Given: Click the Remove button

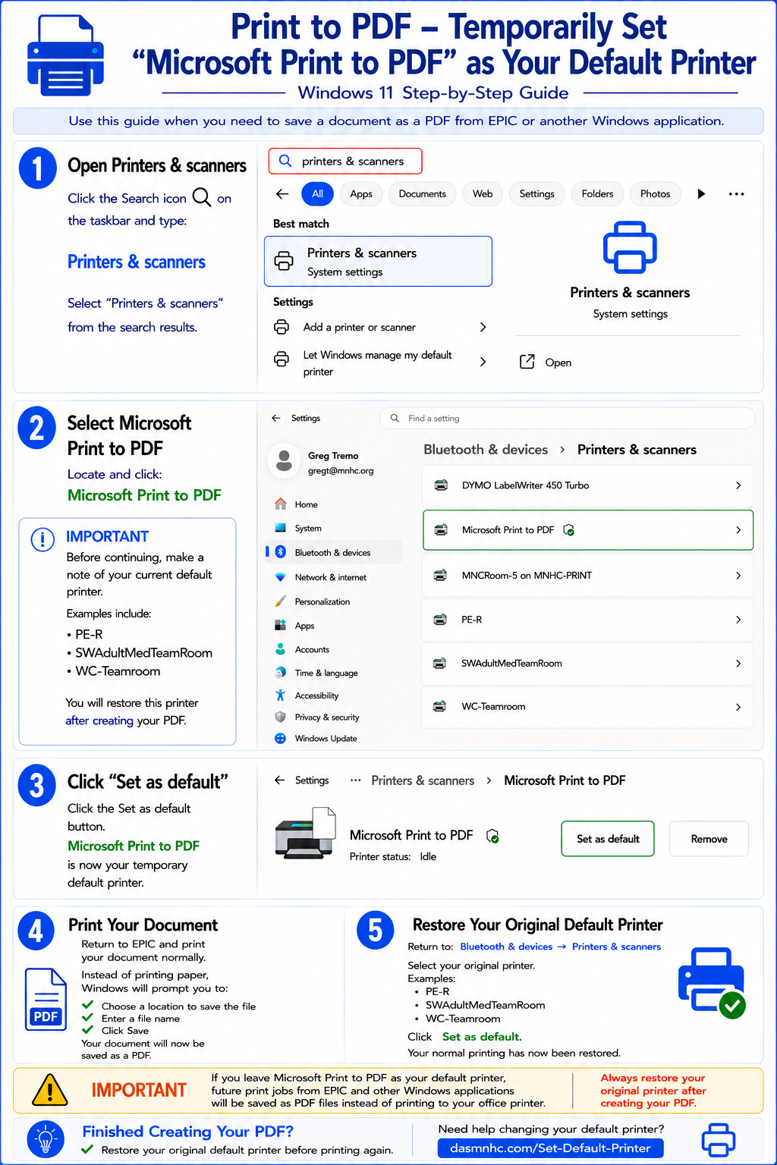Looking at the screenshot, I should [x=709, y=839].
